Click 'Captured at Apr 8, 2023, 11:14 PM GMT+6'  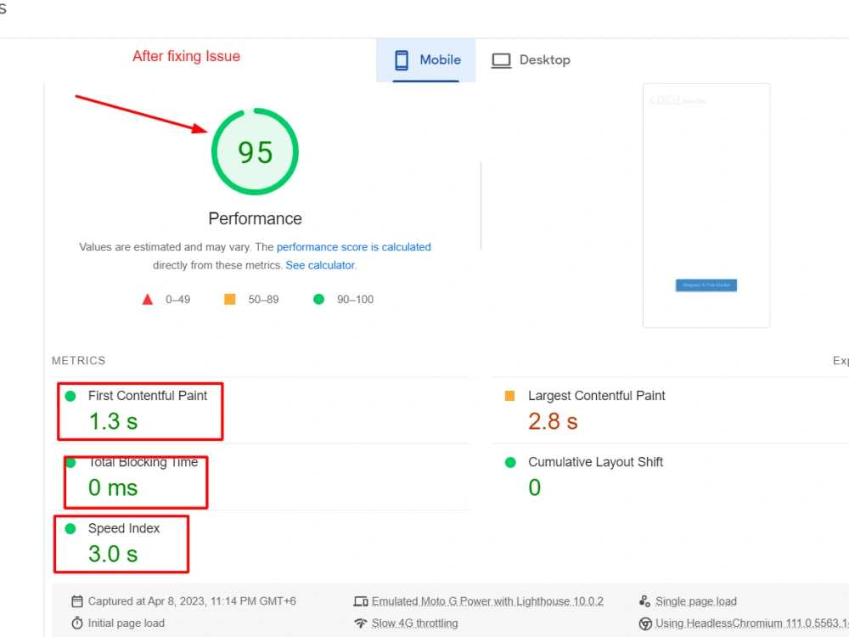(192, 602)
